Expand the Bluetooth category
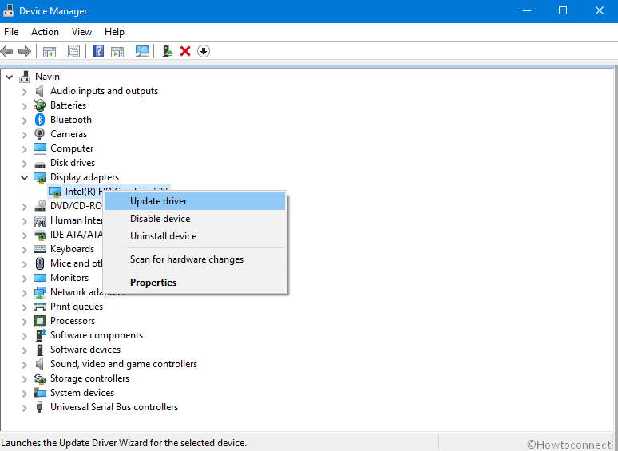The width and height of the screenshot is (618, 451). [x=25, y=121]
